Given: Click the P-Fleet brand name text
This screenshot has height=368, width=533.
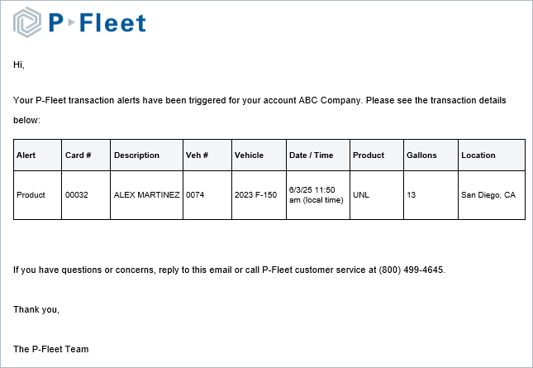Looking at the screenshot, I should pos(97,23).
